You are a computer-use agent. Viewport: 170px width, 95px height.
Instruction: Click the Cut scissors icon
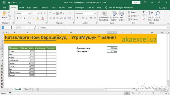click(x=9, y=12)
